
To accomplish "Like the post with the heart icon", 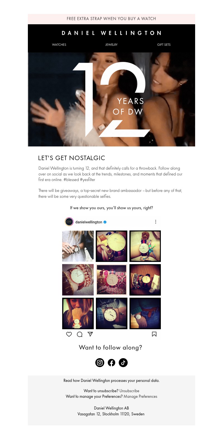I will click(x=69, y=334).
